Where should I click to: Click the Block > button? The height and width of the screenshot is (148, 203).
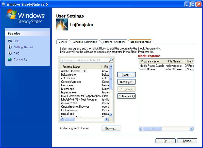pyautogui.click(x=126, y=75)
